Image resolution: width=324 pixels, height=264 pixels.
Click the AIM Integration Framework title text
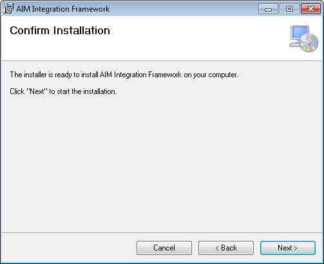click(63, 9)
